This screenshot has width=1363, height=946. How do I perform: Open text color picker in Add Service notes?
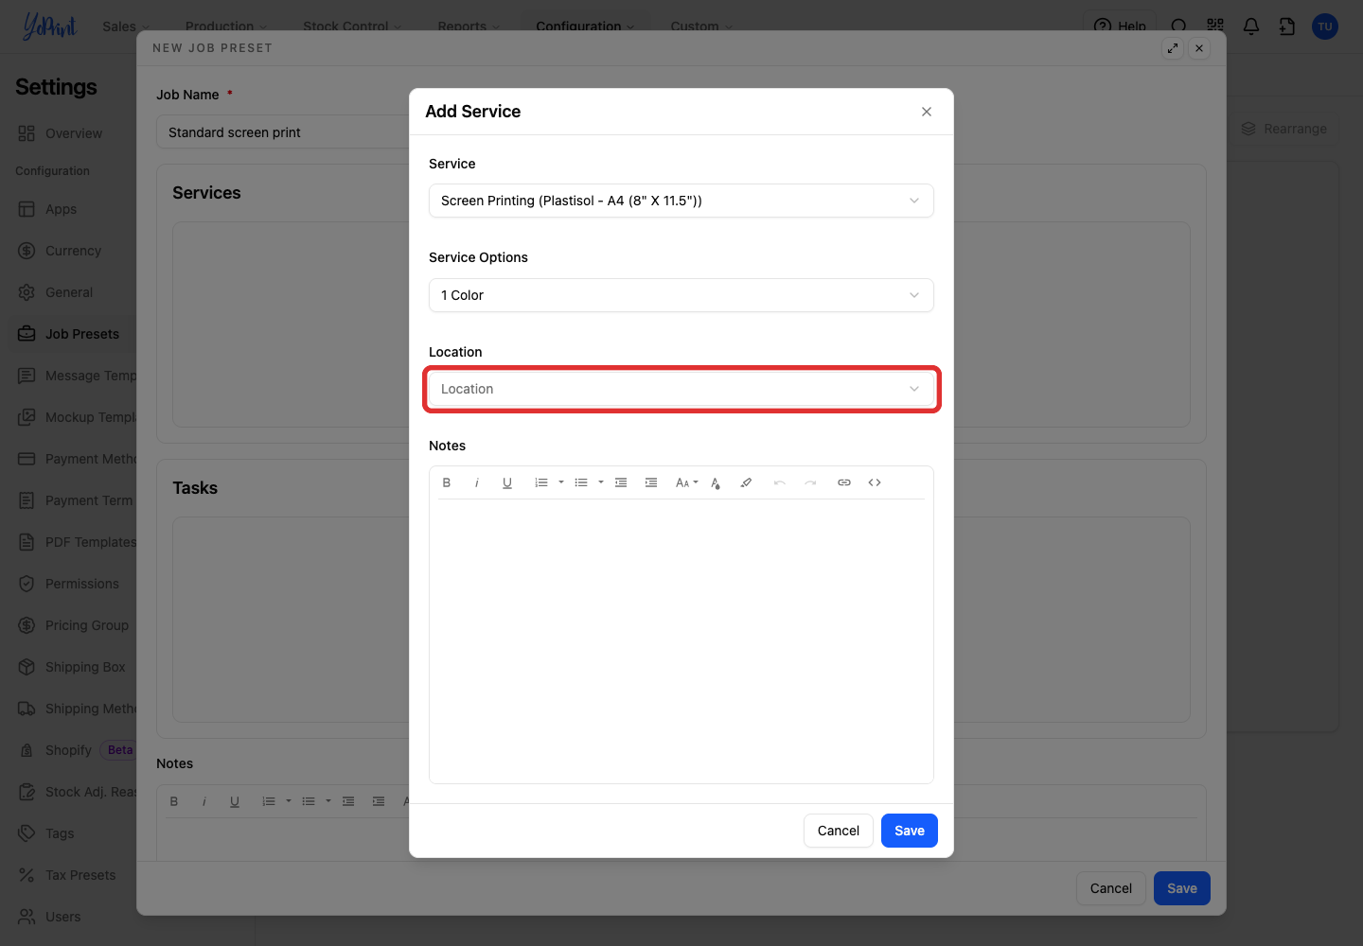tap(716, 482)
